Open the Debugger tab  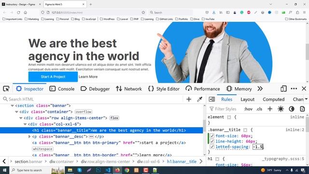pyautogui.click(x=95, y=89)
